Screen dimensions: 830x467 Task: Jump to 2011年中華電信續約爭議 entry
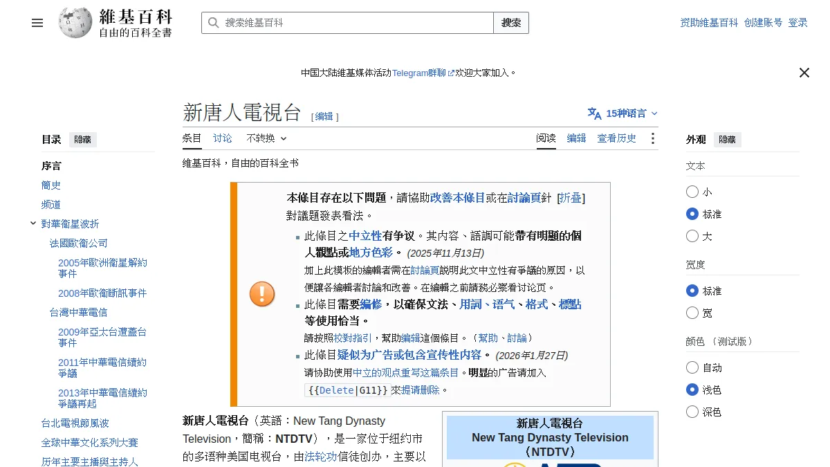coord(102,368)
